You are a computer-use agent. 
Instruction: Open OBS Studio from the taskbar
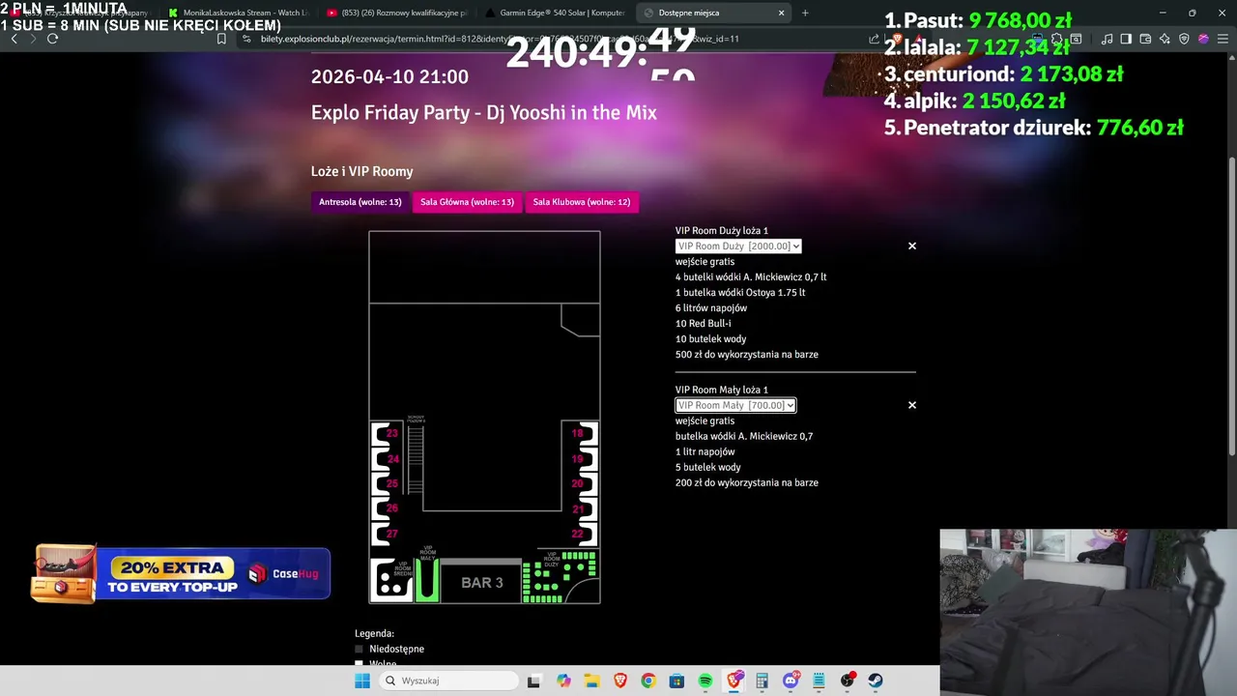pos(848,681)
